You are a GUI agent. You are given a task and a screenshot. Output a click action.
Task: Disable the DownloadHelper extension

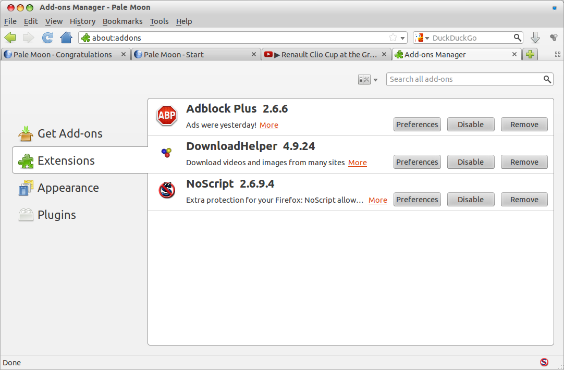[471, 162]
